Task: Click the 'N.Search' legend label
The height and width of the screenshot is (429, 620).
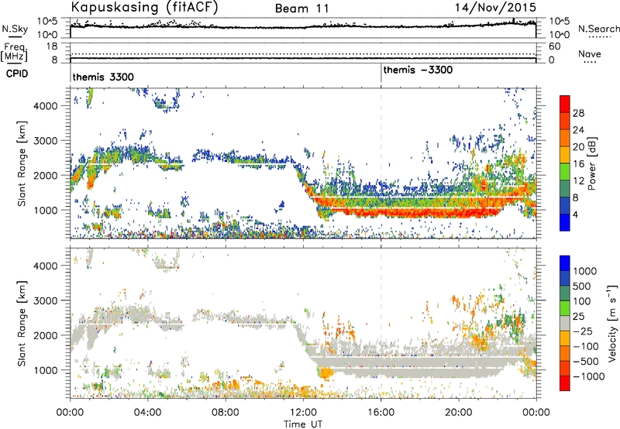Action: coord(598,29)
